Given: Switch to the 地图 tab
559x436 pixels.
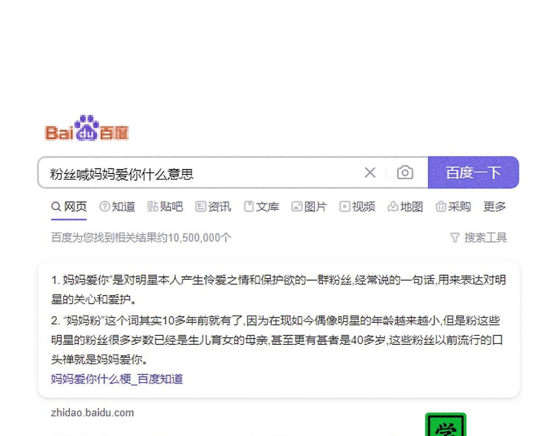Looking at the screenshot, I should click(x=405, y=207).
